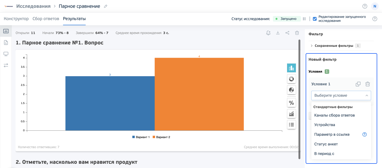Open the monitor presentation sidebar icon
The width and height of the screenshot is (382, 168).
click(x=6, y=54)
